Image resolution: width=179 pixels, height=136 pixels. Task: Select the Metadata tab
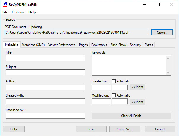point(12,44)
